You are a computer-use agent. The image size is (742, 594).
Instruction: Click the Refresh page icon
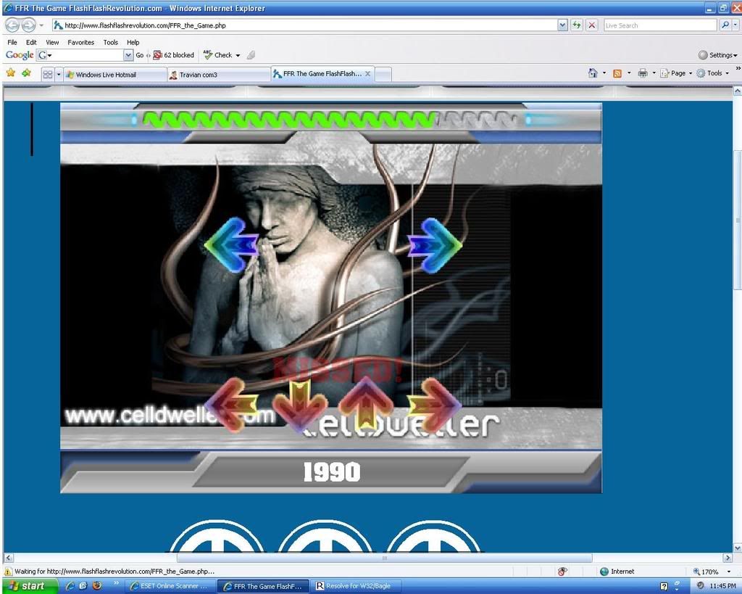[577, 25]
